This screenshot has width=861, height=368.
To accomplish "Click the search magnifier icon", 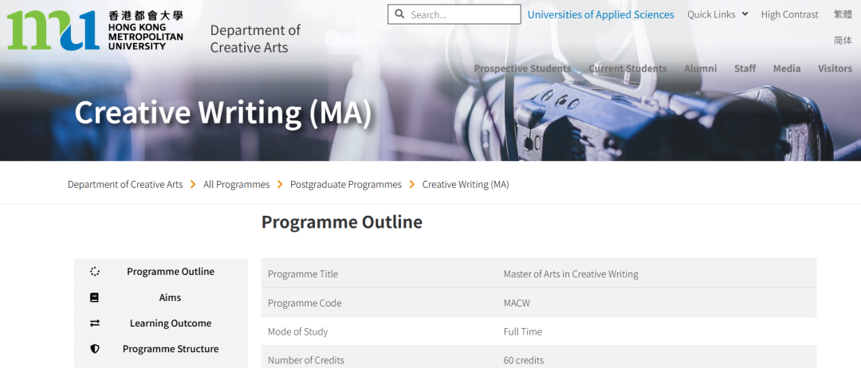I will [399, 14].
